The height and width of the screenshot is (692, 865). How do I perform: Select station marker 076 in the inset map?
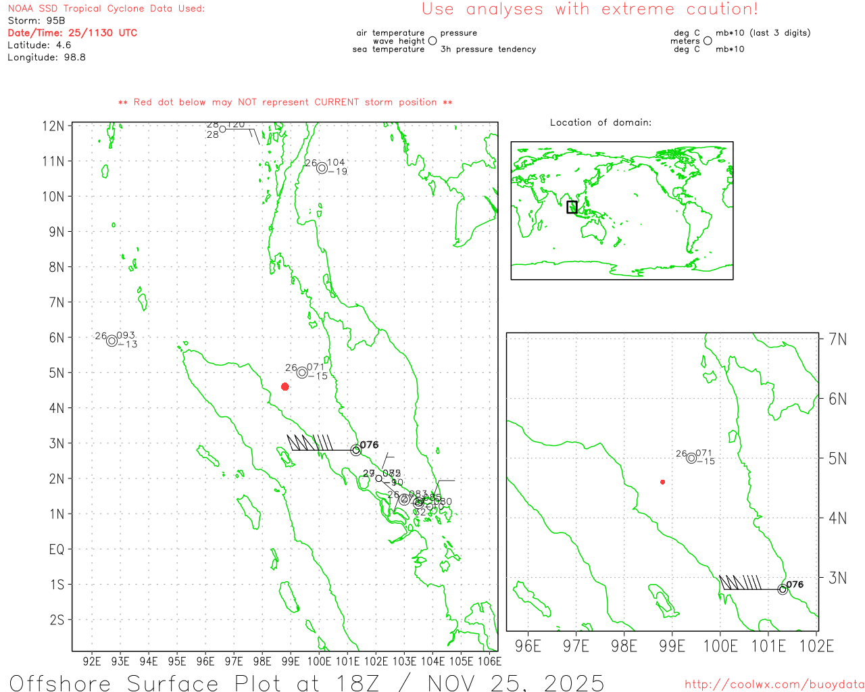(783, 589)
